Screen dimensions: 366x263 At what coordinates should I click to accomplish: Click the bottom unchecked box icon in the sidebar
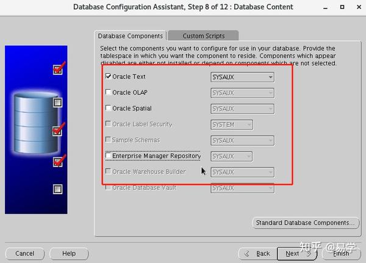click(x=58, y=189)
